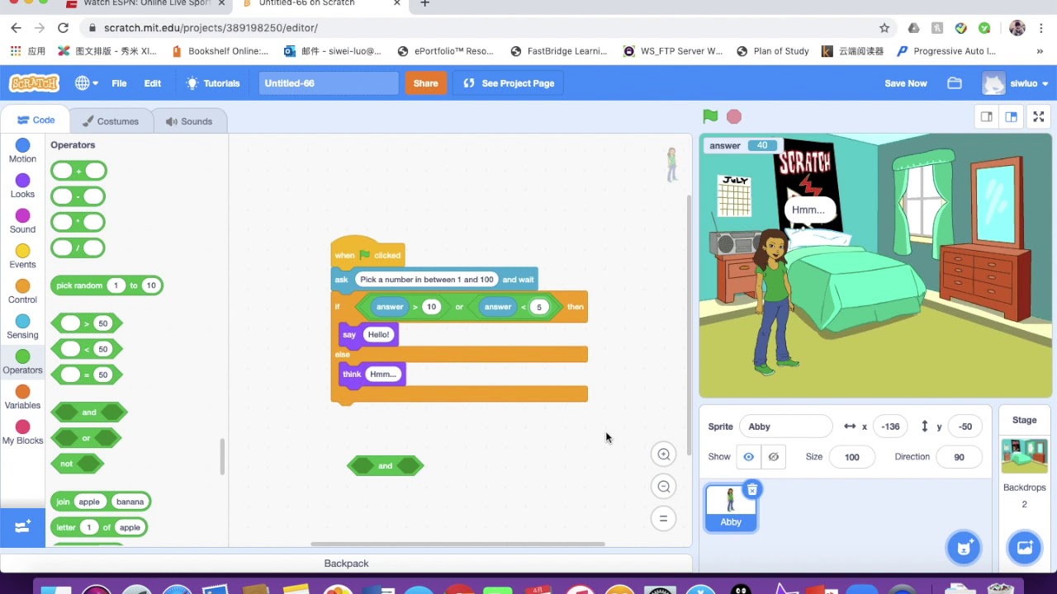This screenshot has height=594, width=1057.
Task: Click the project title field Untitled-66
Action: pyautogui.click(x=329, y=83)
